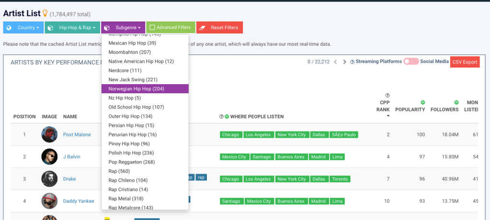Click the Spotify icon above Popularity column
Viewport: 490px width, 220px height.
click(423, 102)
